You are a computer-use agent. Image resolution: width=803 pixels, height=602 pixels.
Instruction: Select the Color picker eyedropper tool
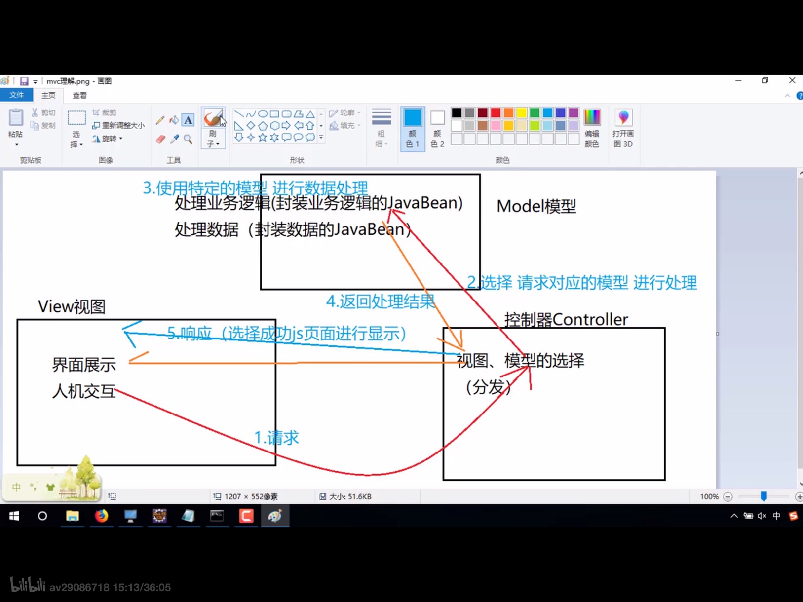174,139
